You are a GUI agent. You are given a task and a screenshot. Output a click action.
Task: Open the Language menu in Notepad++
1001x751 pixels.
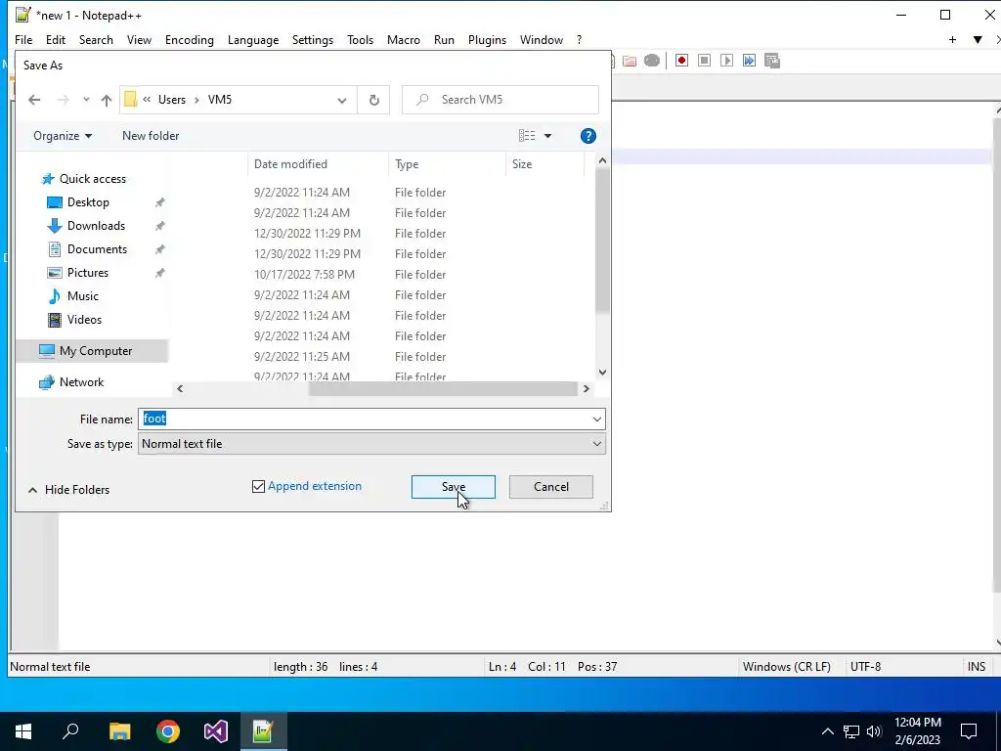pyautogui.click(x=253, y=39)
